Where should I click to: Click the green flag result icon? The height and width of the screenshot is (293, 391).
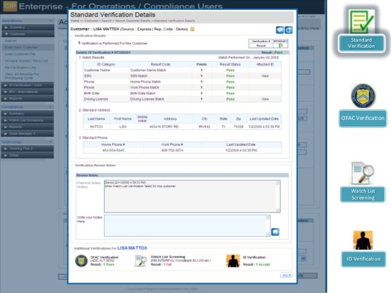pos(281,45)
